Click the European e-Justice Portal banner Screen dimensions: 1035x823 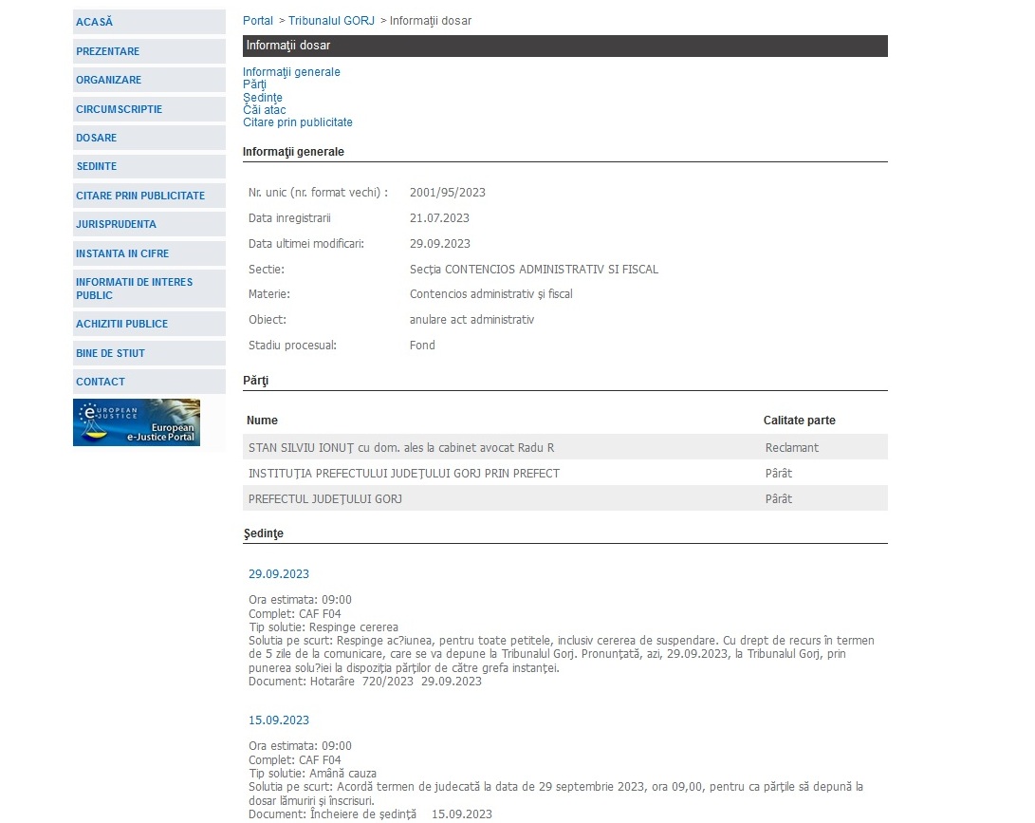(137, 422)
